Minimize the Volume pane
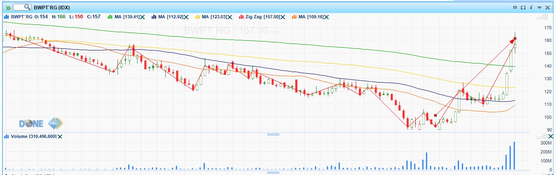The height and width of the screenshot is (175, 556). pos(539,137)
